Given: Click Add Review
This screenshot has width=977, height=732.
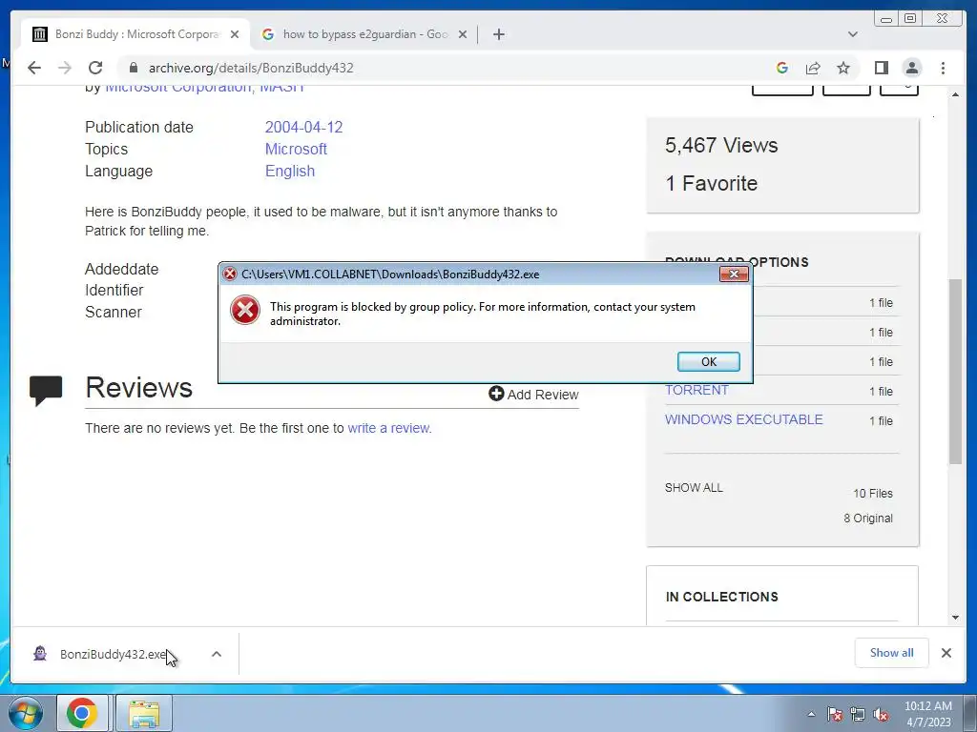Looking at the screenshot, I should coord(533,394).
